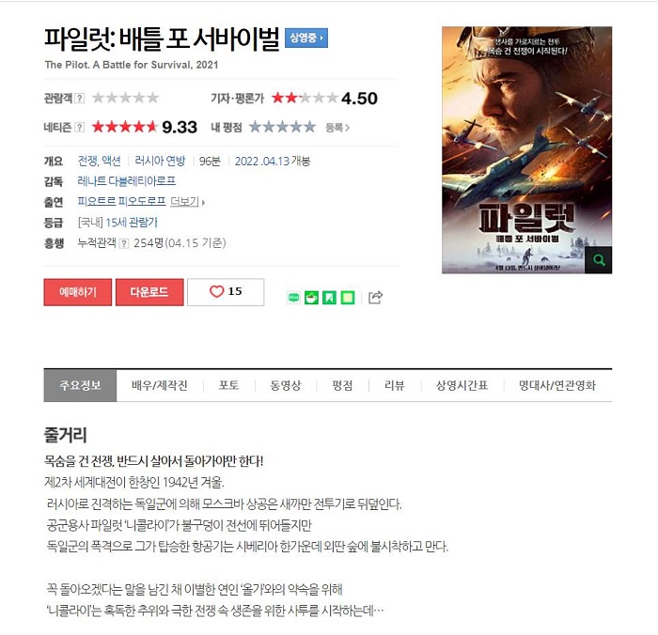Share to Naver Cafe with the coffee cup icon
The image size is (658, 635).
coord(311,298)
